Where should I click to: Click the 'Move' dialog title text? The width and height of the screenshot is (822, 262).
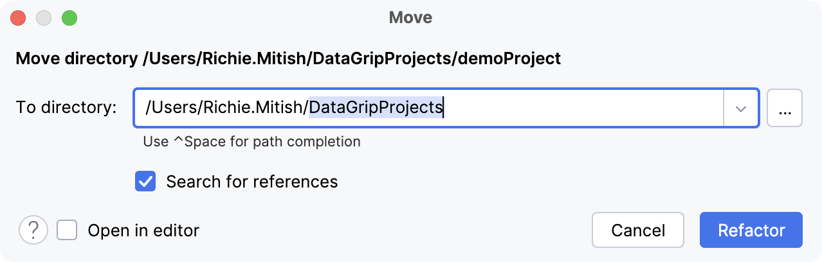coord(410,18)
